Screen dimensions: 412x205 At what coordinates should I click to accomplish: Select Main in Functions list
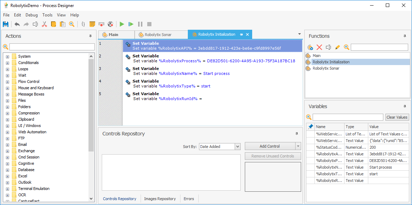(357, 56)
